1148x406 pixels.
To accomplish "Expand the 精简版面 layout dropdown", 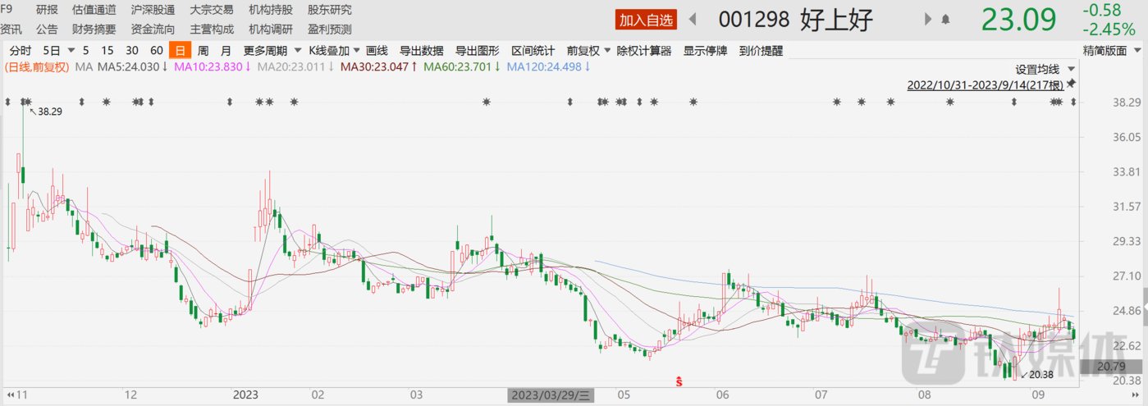I will tap(1111, 50).
